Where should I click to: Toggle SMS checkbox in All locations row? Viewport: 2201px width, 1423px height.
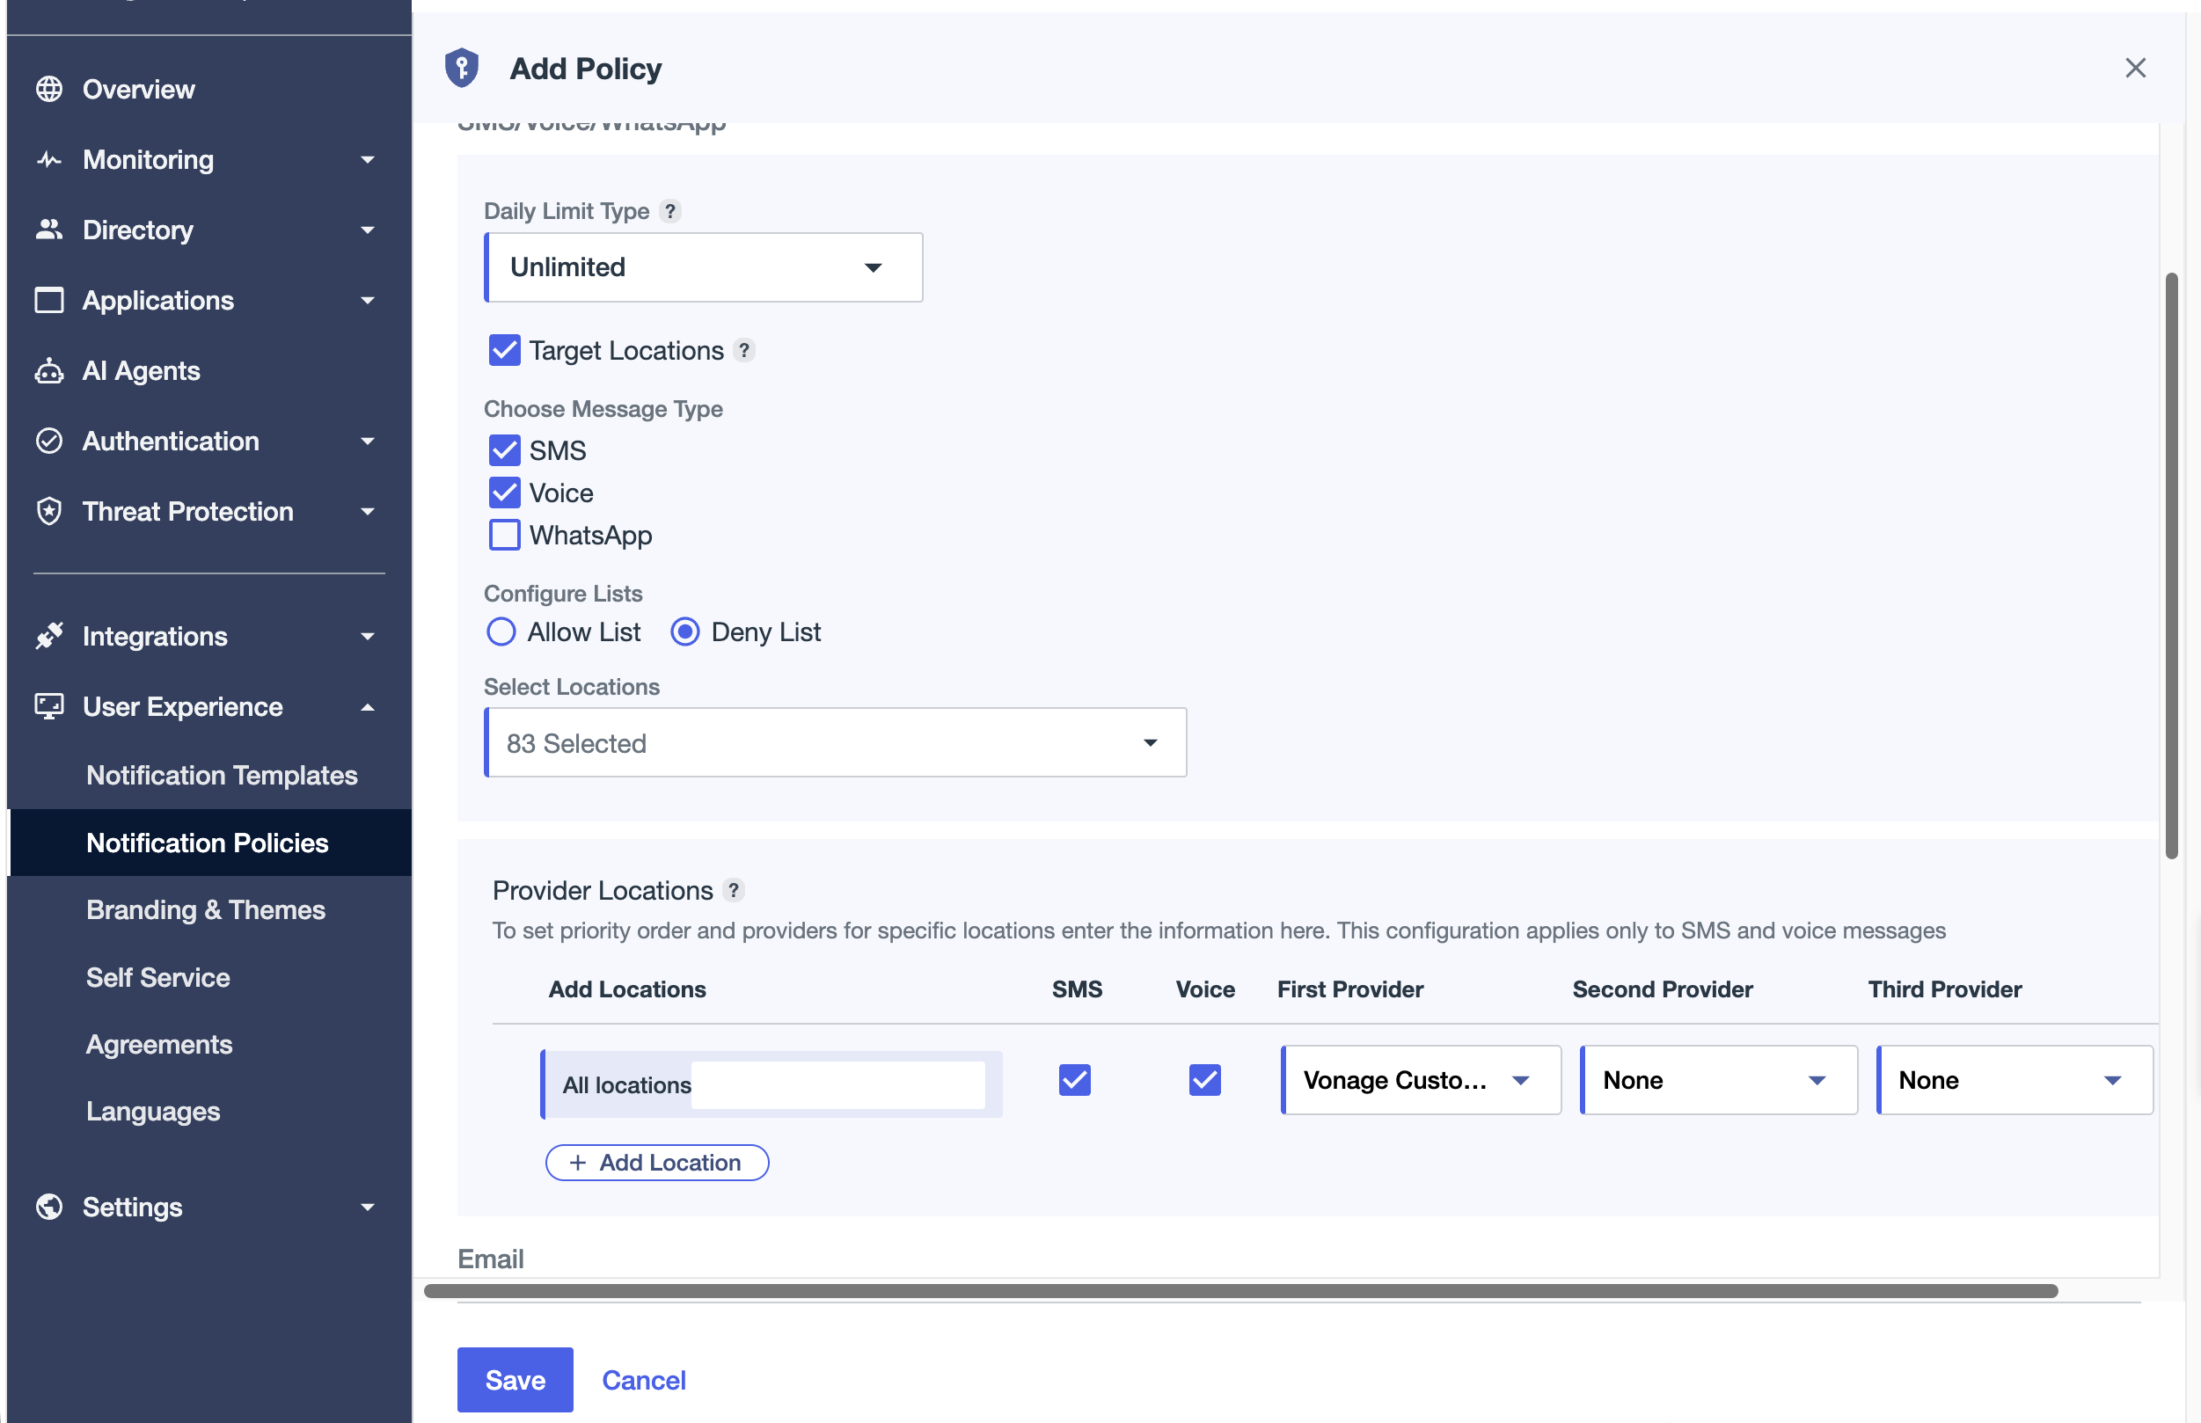click(1075, 1079)
